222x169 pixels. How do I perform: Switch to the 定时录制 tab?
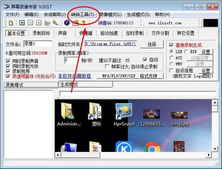135,33
